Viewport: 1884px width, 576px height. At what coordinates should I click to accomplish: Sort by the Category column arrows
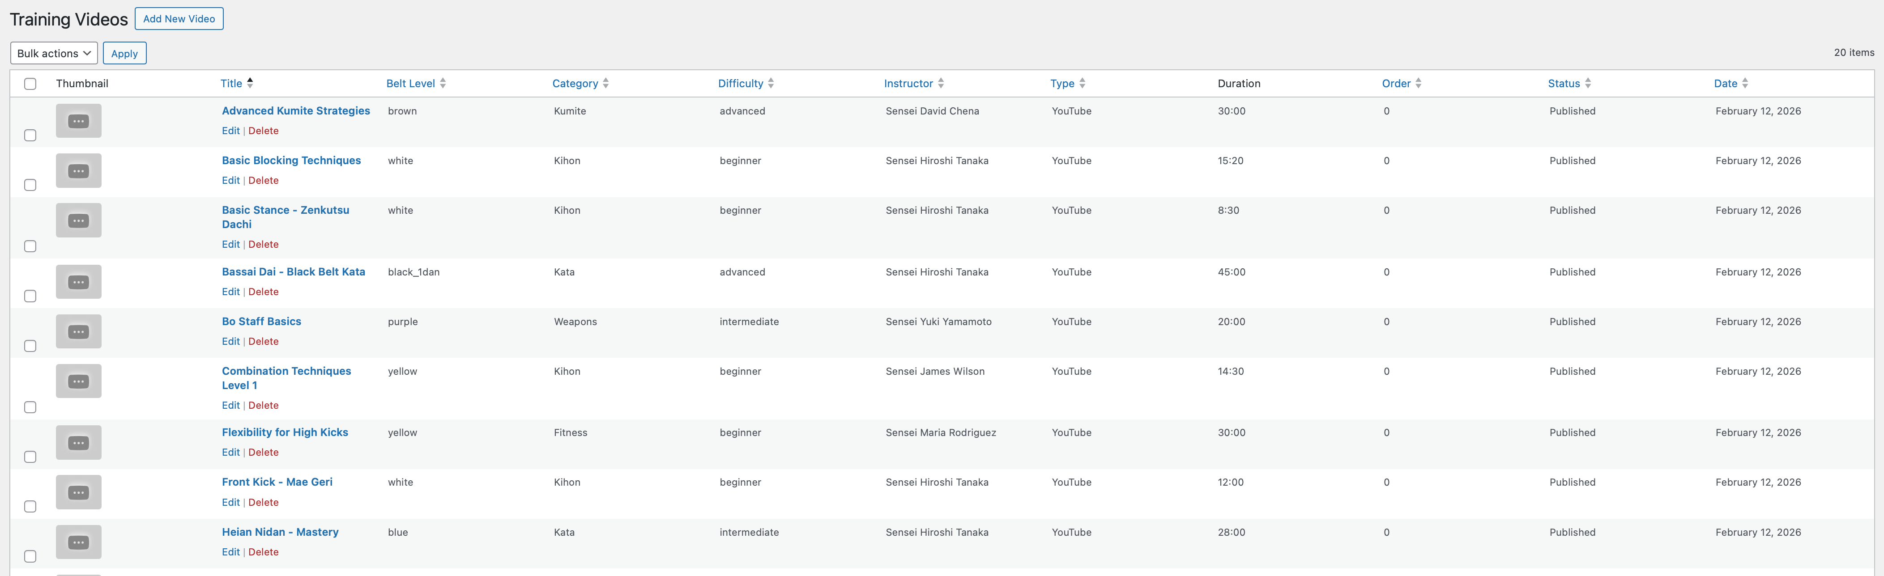[x=605, y=83]
